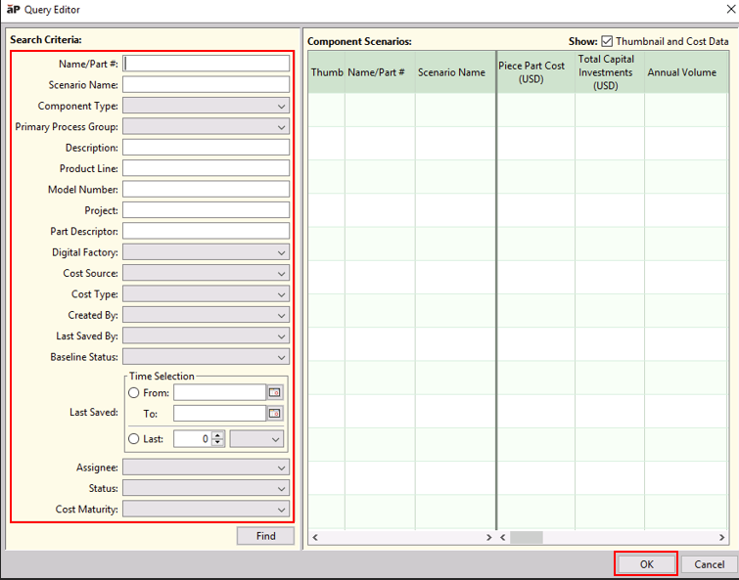The height and width of the screenshot is (580, 739).
Task: Open the From date calendar picker
Action: pyautogui.click(x=275, y=392)
